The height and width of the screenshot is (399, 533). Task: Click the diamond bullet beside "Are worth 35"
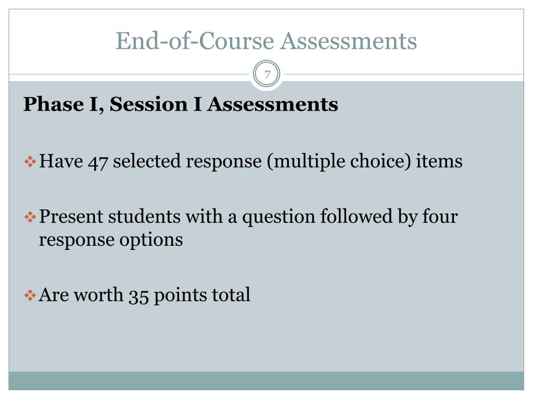pyautogui.click(x=30, y=295)
